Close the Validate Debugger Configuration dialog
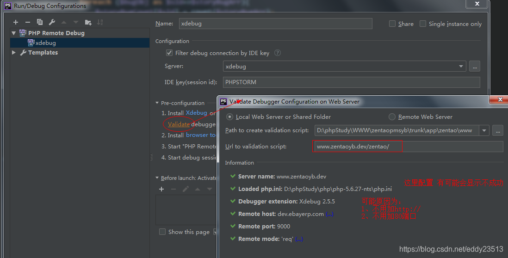This screenshot has width=508, height=258. pos(500,100)
